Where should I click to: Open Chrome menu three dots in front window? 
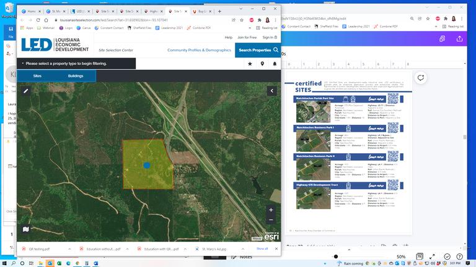point(275,20)
